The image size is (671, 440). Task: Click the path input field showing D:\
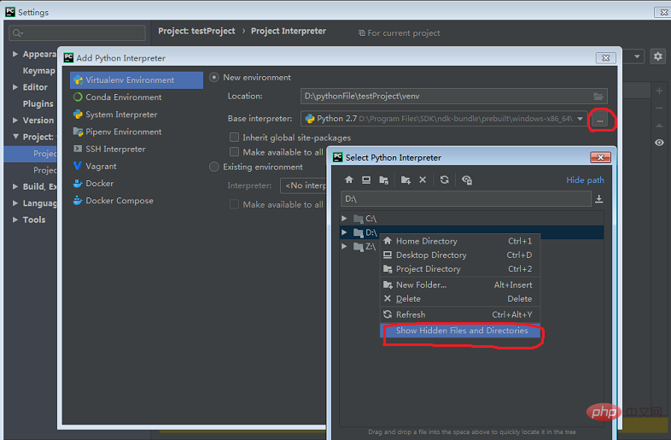click(x=465, y=199)
